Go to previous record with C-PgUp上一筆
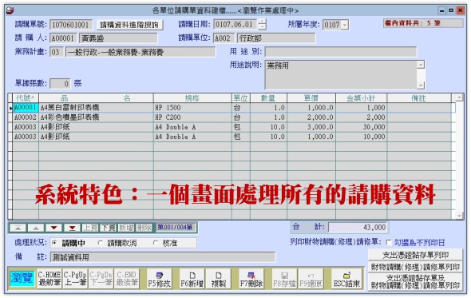This screenshot has height=298, width=471. click(x=75, y=279)
